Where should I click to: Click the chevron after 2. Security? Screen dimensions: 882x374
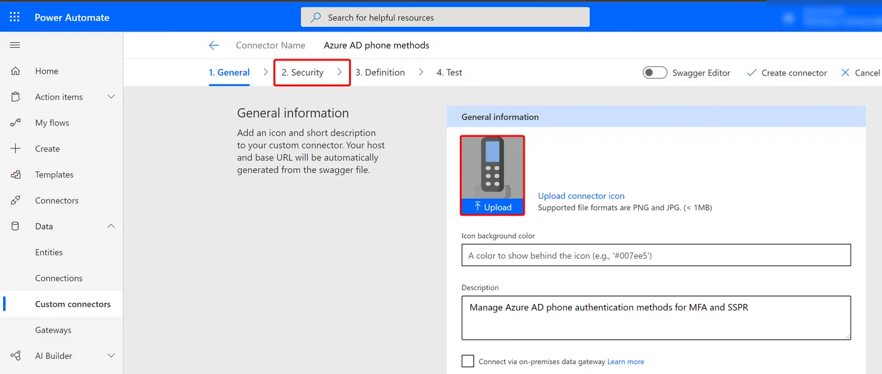coord(340,72)
